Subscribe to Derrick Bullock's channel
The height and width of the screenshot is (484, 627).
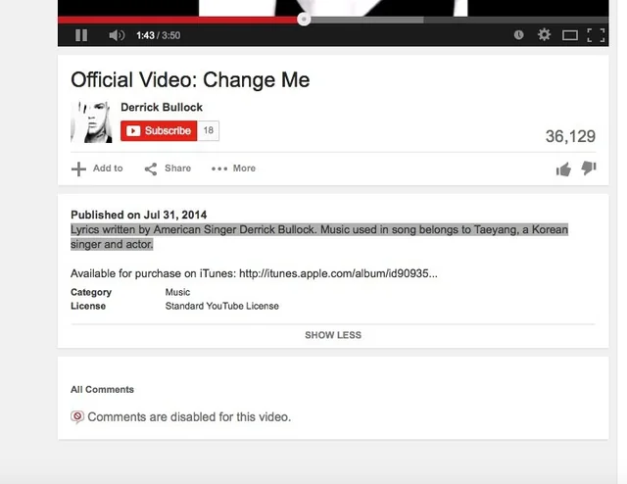(159, 130)
